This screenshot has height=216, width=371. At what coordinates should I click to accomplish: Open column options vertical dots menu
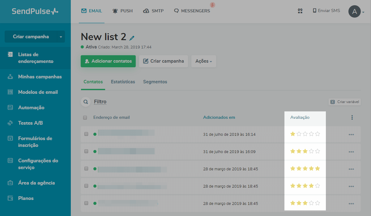352,117
